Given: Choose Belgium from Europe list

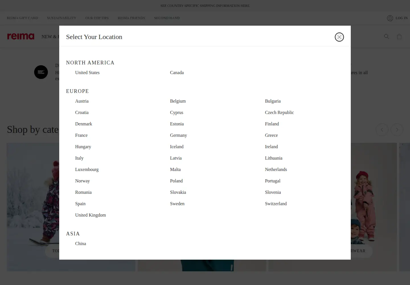Looking at the screenshot, I should pos(178,101).
